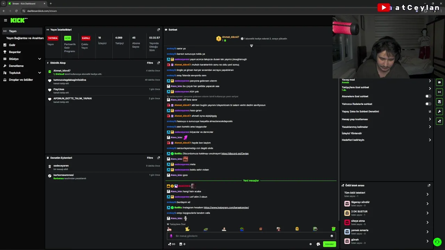The height and width of the screenshot is (250, 445).
Task: Open Filtre in Denetim Eylemleri panel
Action: 150,158
